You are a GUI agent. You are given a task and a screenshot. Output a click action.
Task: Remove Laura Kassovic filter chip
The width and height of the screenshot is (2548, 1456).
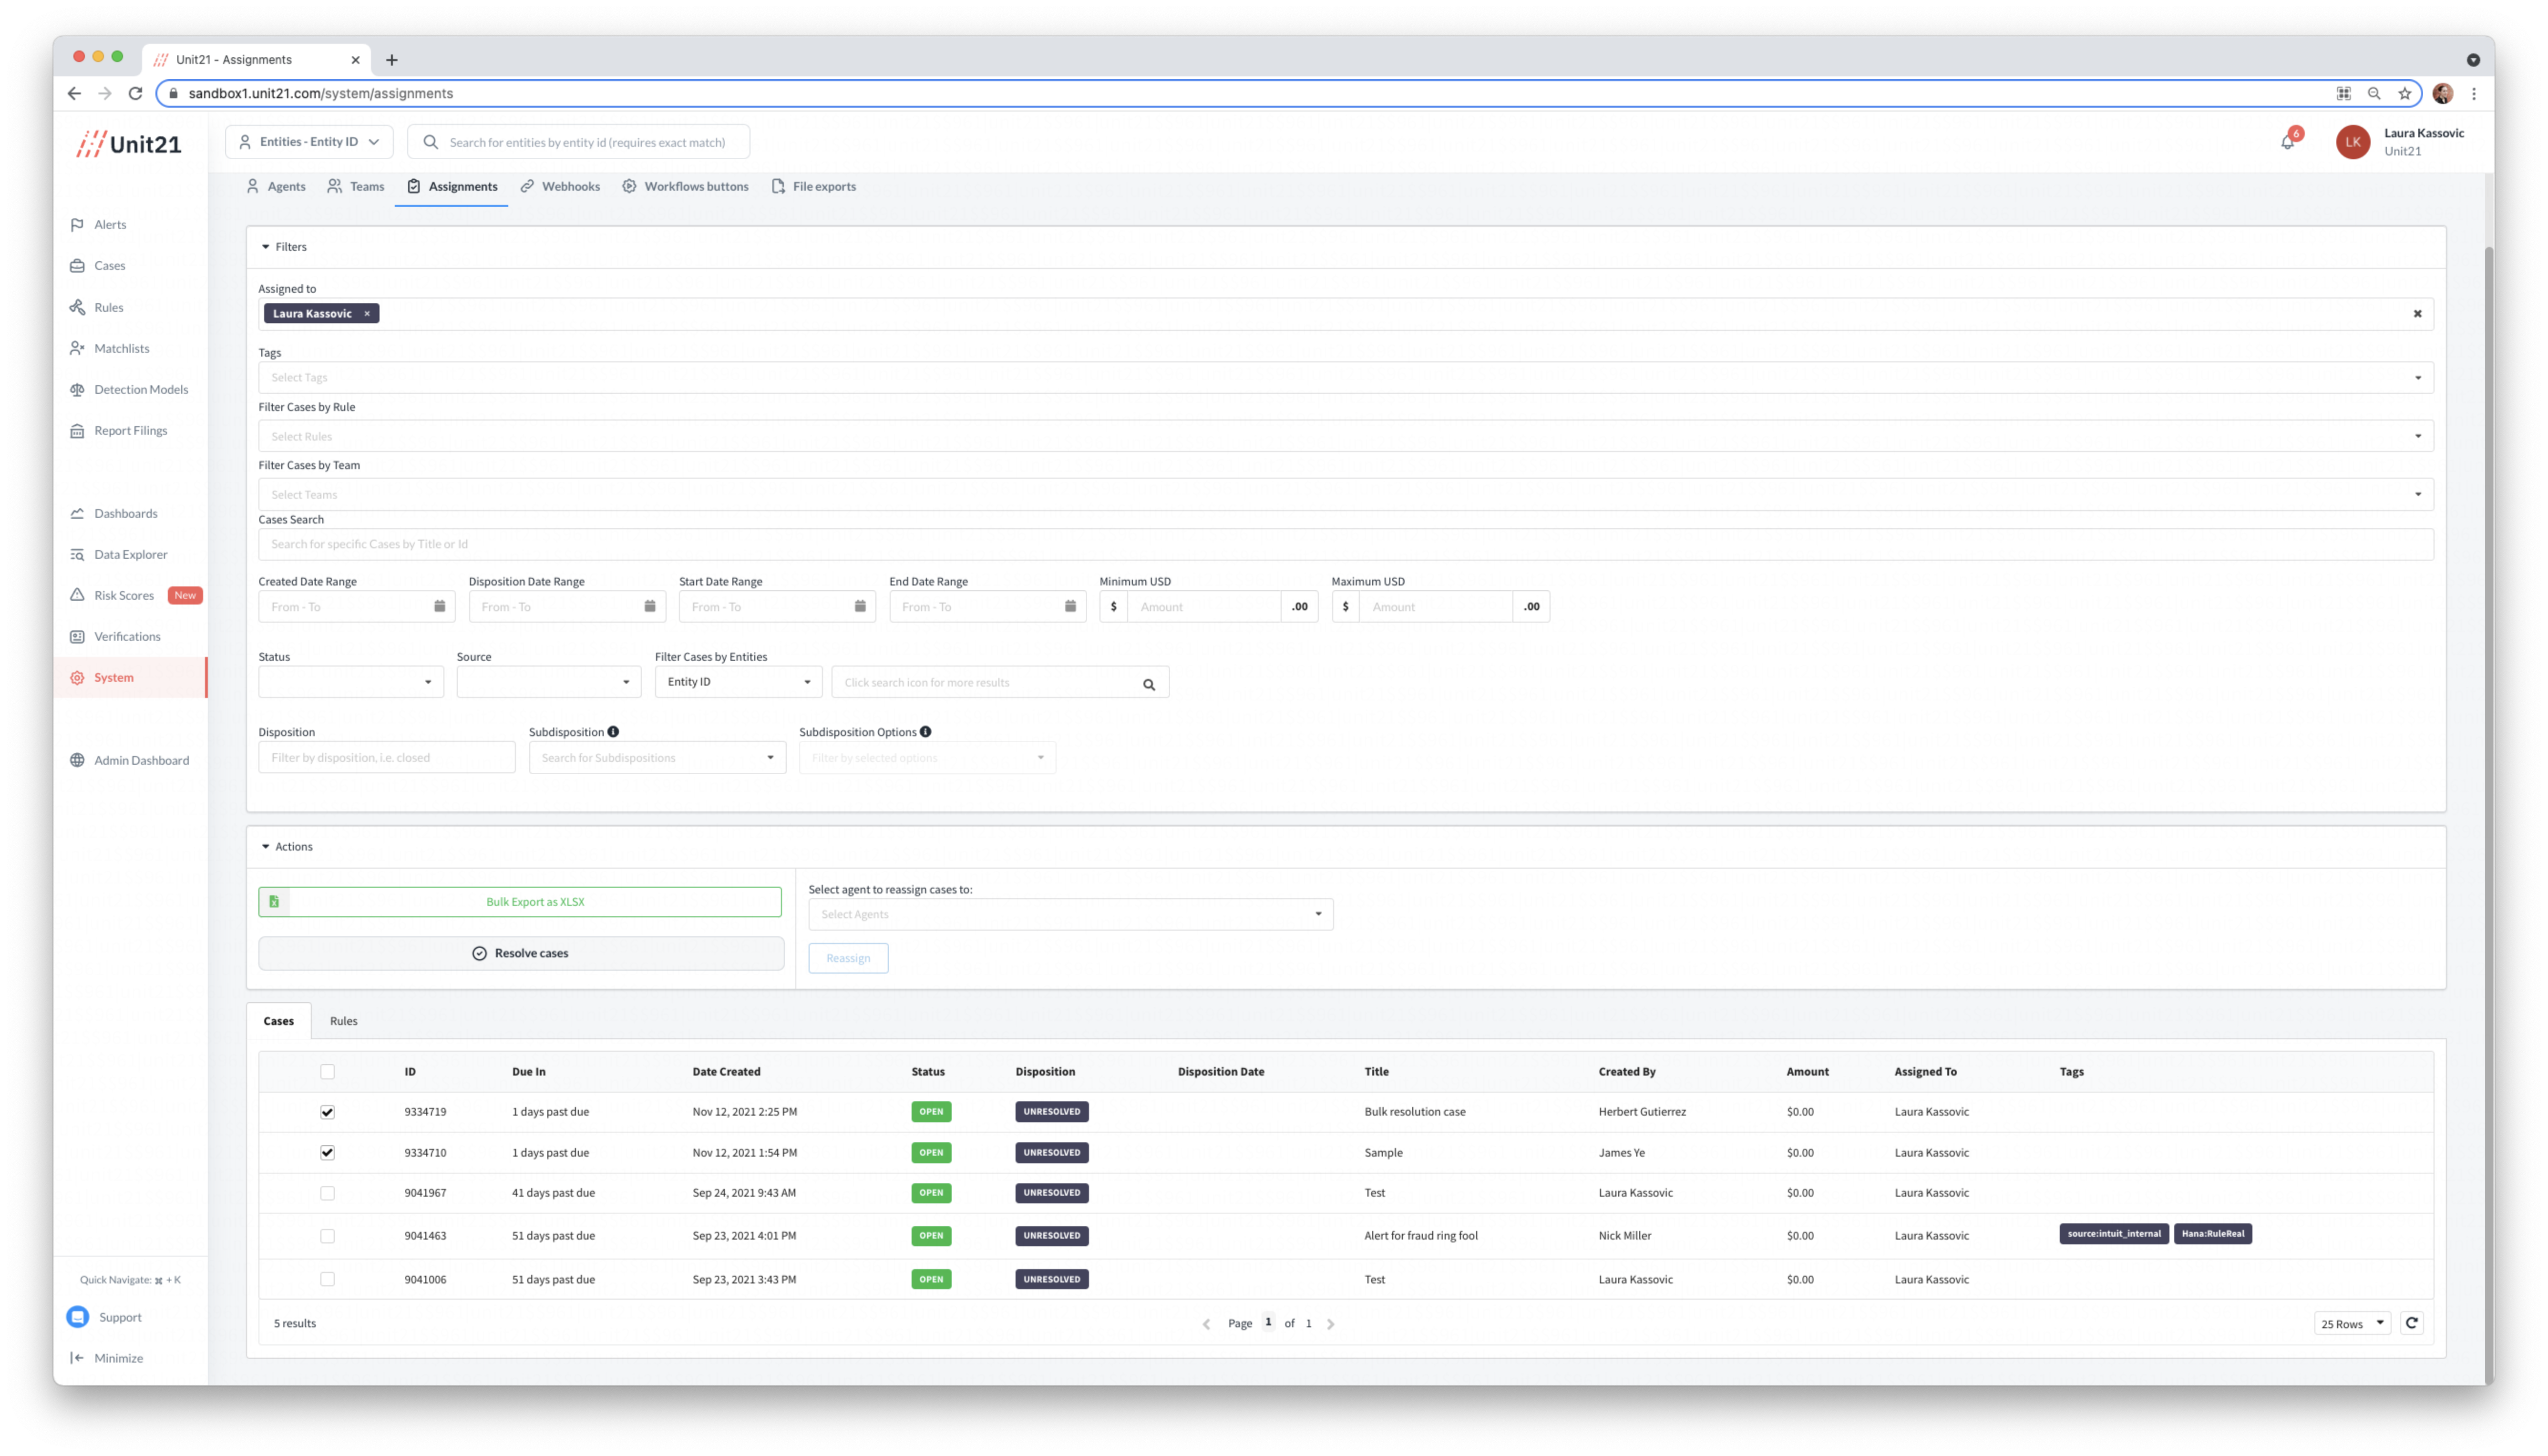(367, 314)
